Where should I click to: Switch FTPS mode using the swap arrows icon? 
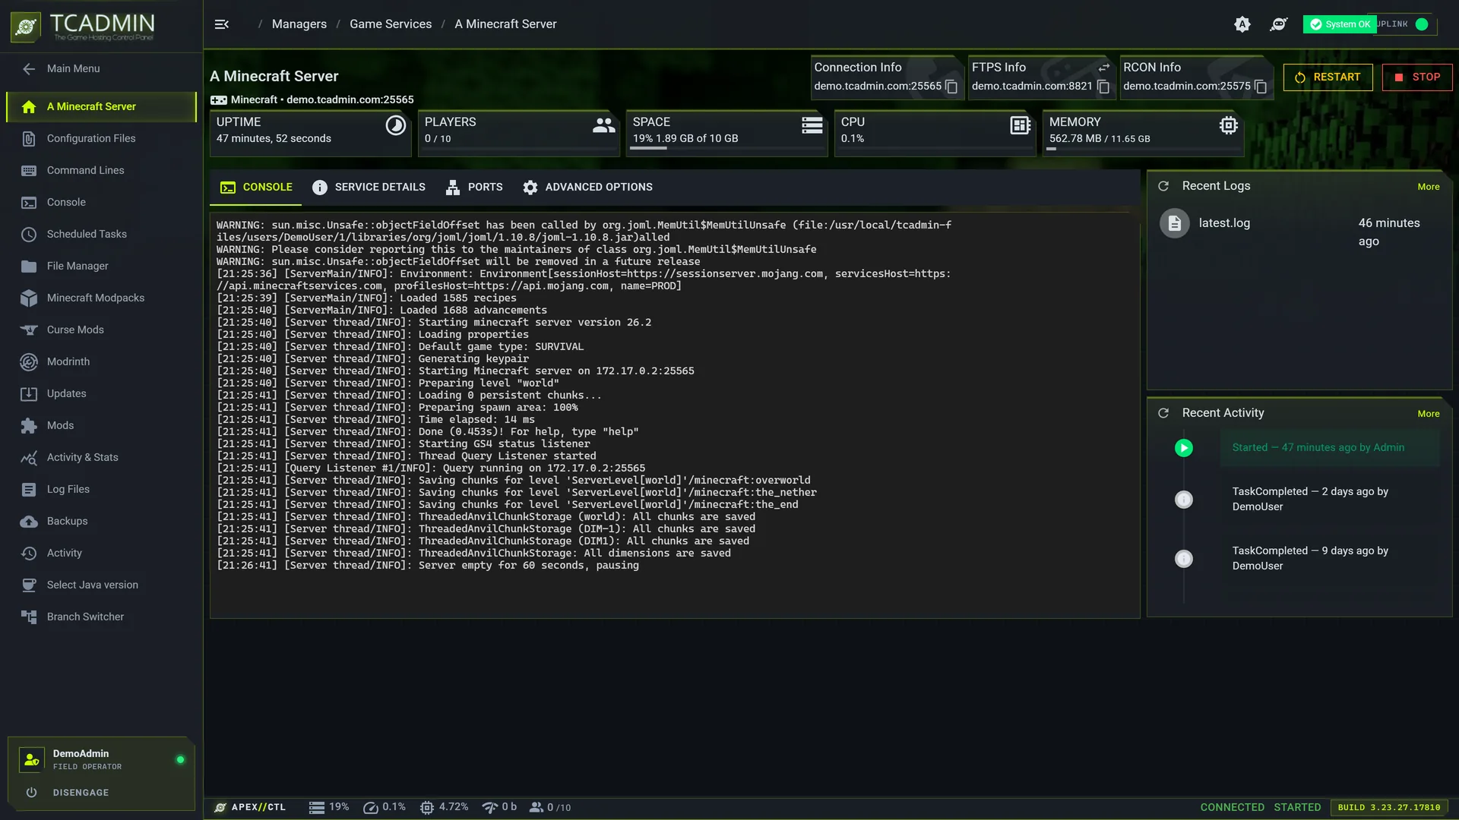click(x=1104, y=68)
